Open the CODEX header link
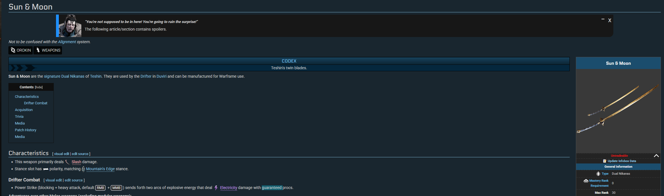This screenshot has width=664, height=196. click(289, 61)
